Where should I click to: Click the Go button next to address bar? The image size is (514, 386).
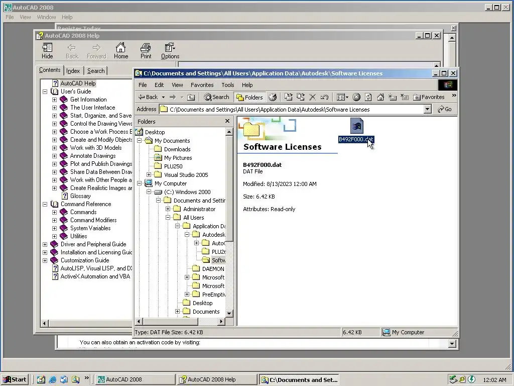[445, 109]
